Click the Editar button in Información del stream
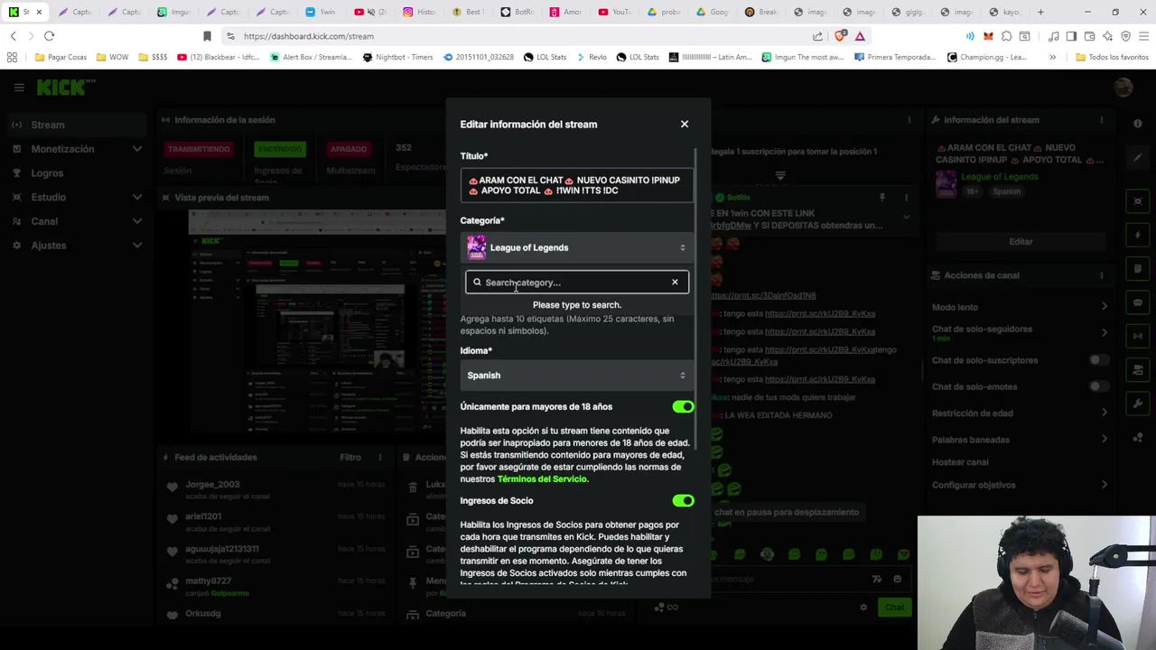This screenshot has width=1156, height=650. point(1021,242)
